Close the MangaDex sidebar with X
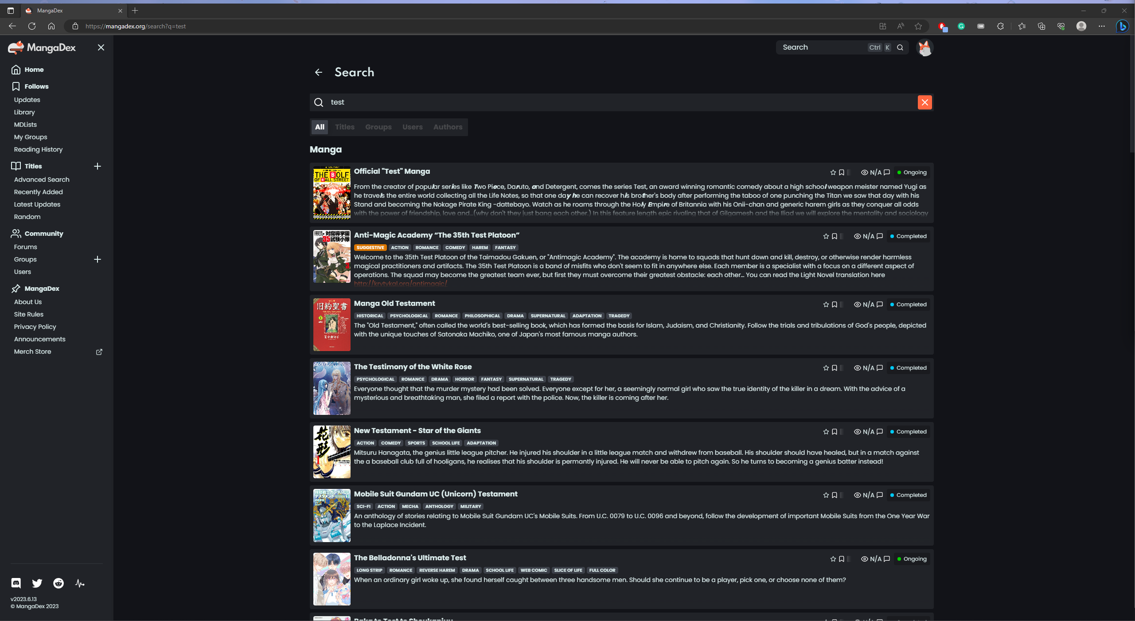Image resolution: width=1135 pixels, height=621 pixels. point(101,47)
